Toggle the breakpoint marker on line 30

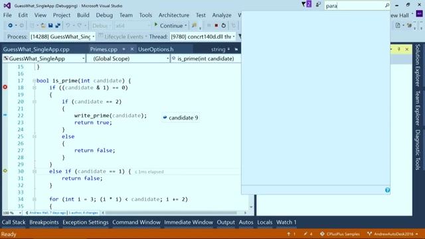click(x=5, y=171)
